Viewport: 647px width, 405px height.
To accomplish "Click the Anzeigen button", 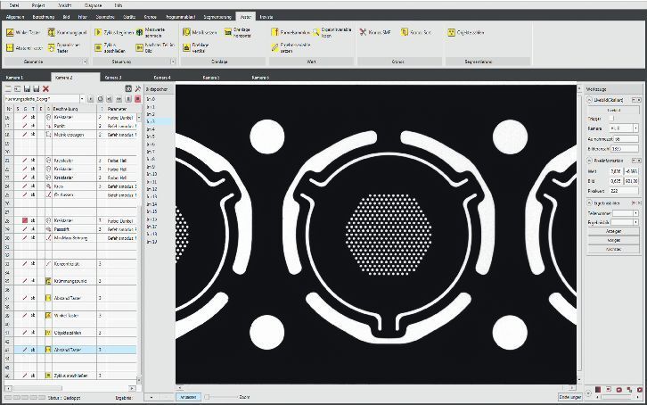I will pyautogui.click(x=613, y=231).
